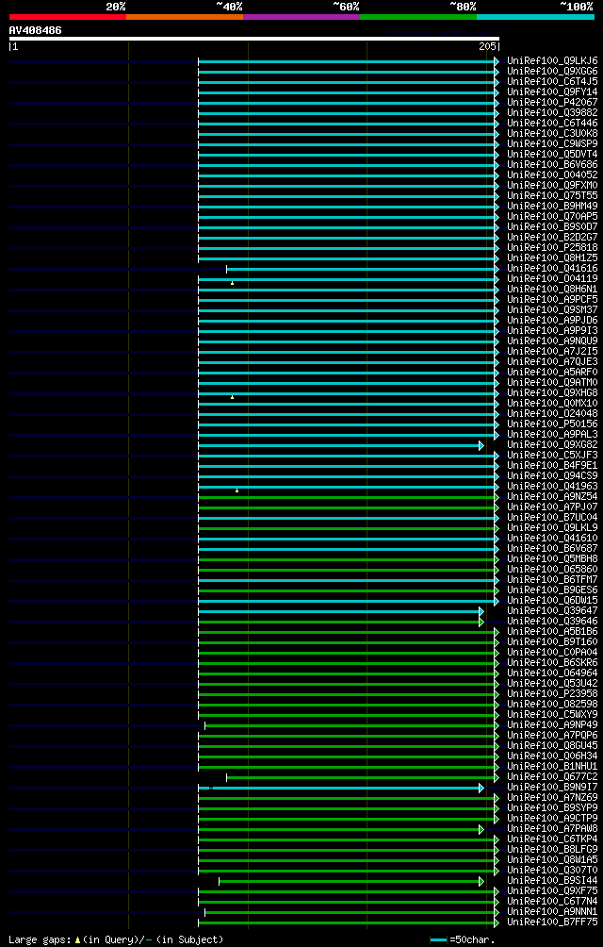This screenshot has width=603, height=947.
Task: Select the UniRef100_O24048 label
Action: click(x=552, y=414)
